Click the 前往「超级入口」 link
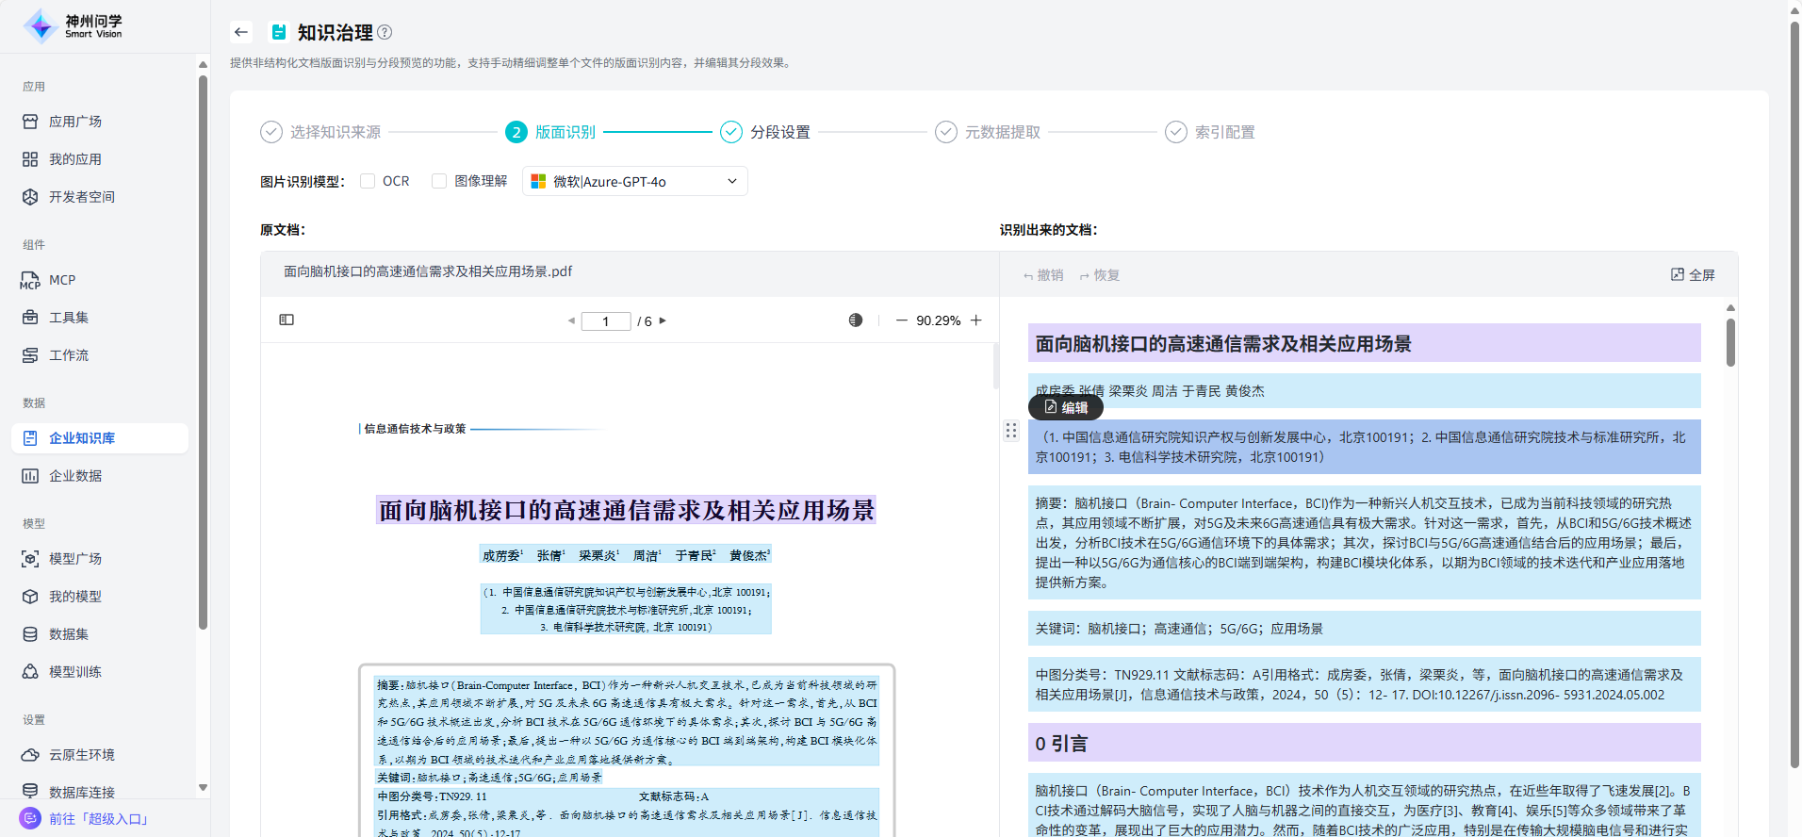Screen dimensions: 1802x837 point(99,819)
